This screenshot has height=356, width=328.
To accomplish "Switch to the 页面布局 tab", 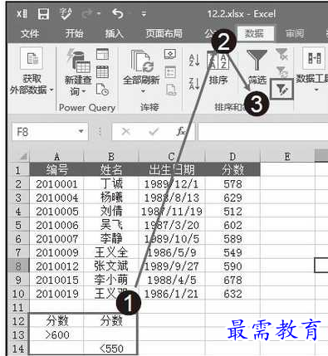I will click(164, 34).
